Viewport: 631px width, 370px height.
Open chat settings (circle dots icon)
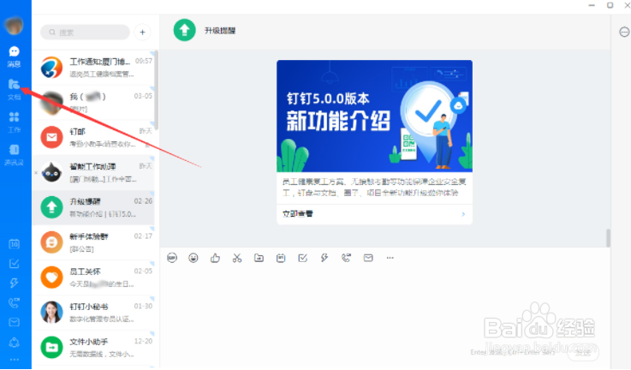click(624, 33)
